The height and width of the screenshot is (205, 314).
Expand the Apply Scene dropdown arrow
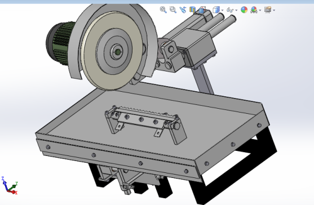[260, 10]
